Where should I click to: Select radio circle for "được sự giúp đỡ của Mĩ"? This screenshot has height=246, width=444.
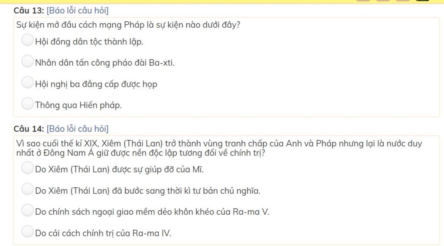[27, 168]
